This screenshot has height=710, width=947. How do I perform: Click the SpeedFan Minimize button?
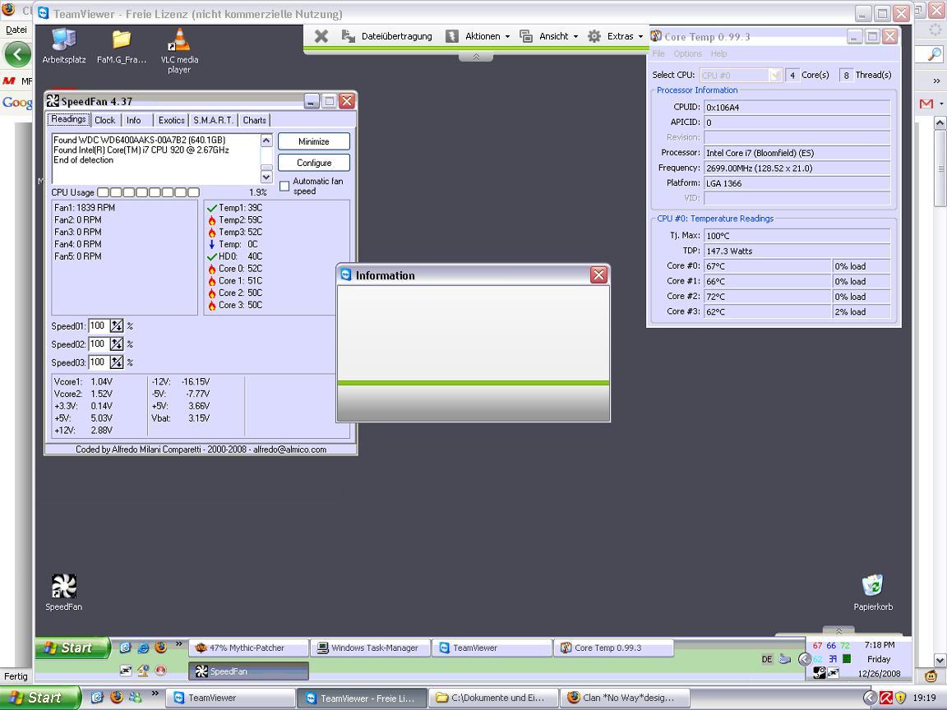point(313,141)
